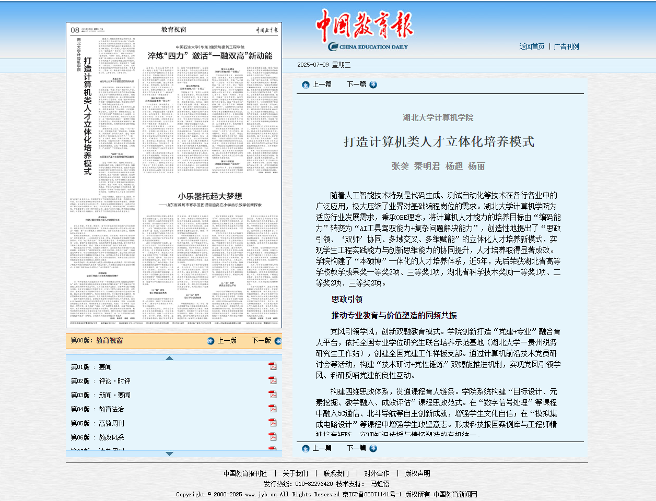Click the previous-page (上一版) arrow icon
The image size is (656, 501).
pyautogui.click(x=210, y=341)
